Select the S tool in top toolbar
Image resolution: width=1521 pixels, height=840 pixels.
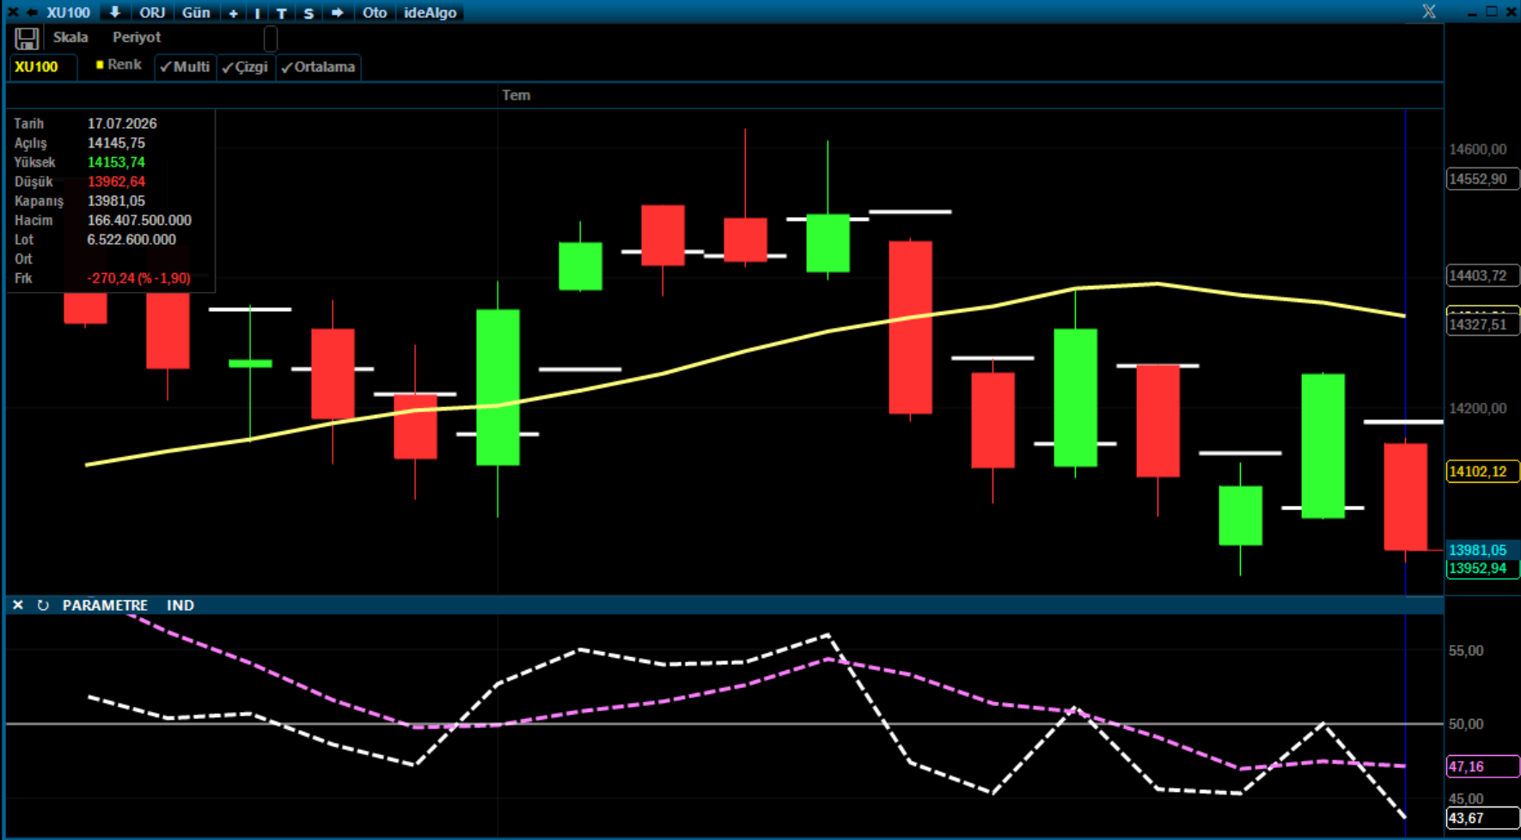pos(308,13)
